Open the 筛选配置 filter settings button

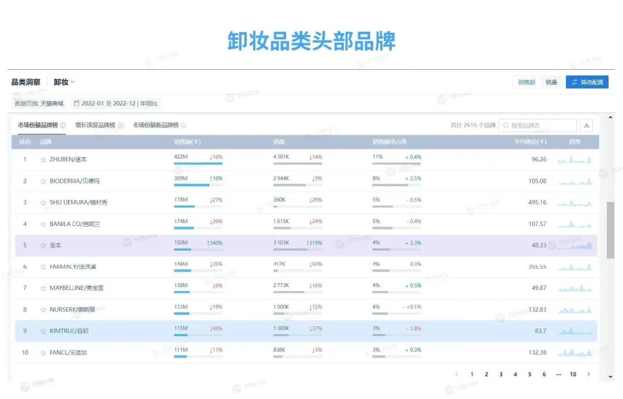[587, 82]
